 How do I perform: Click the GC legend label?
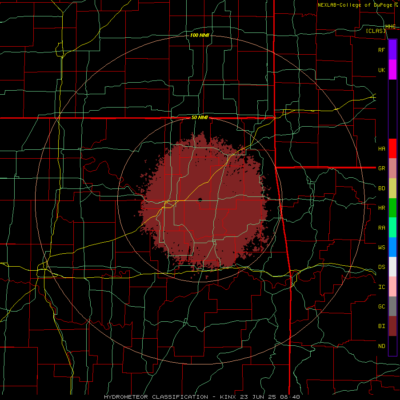pos(381,306)
